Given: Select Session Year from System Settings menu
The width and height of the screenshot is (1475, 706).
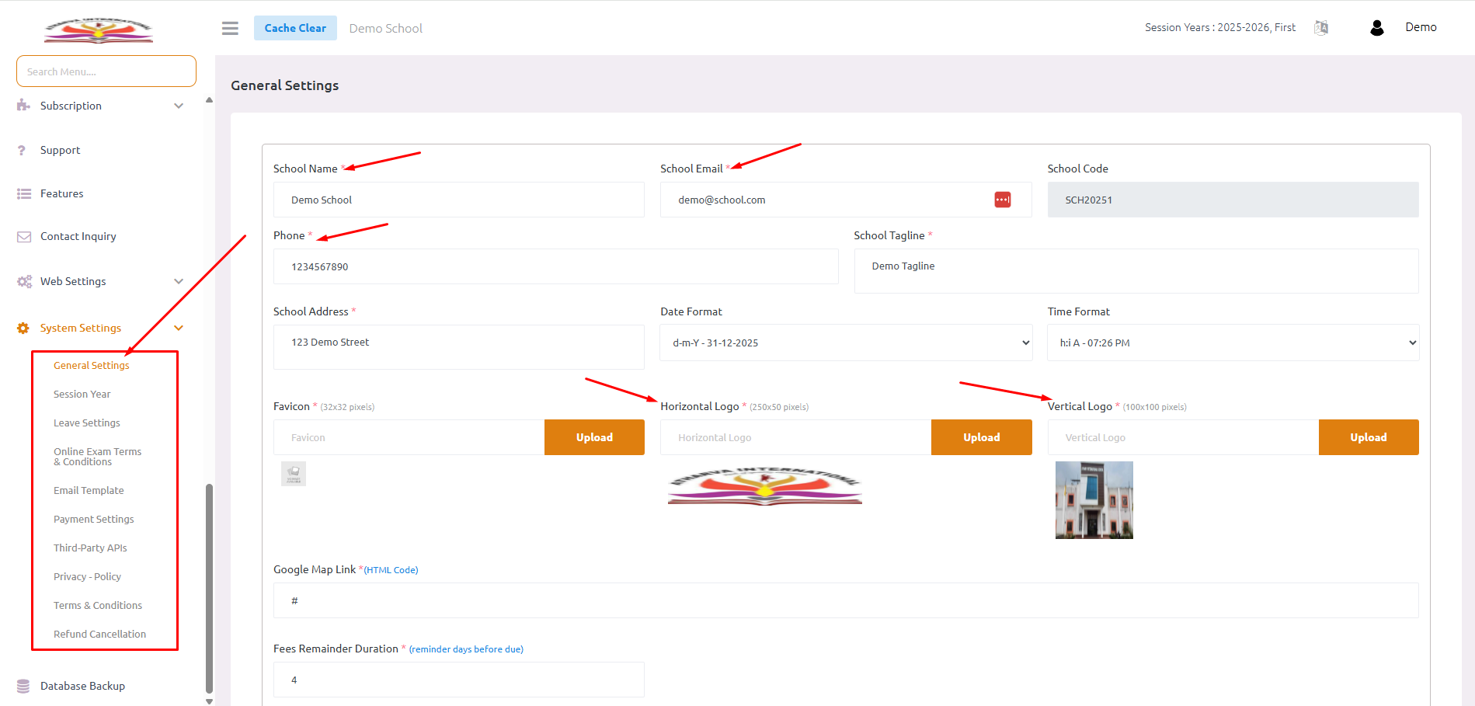Looking at the screenshot, I should 82,394.
